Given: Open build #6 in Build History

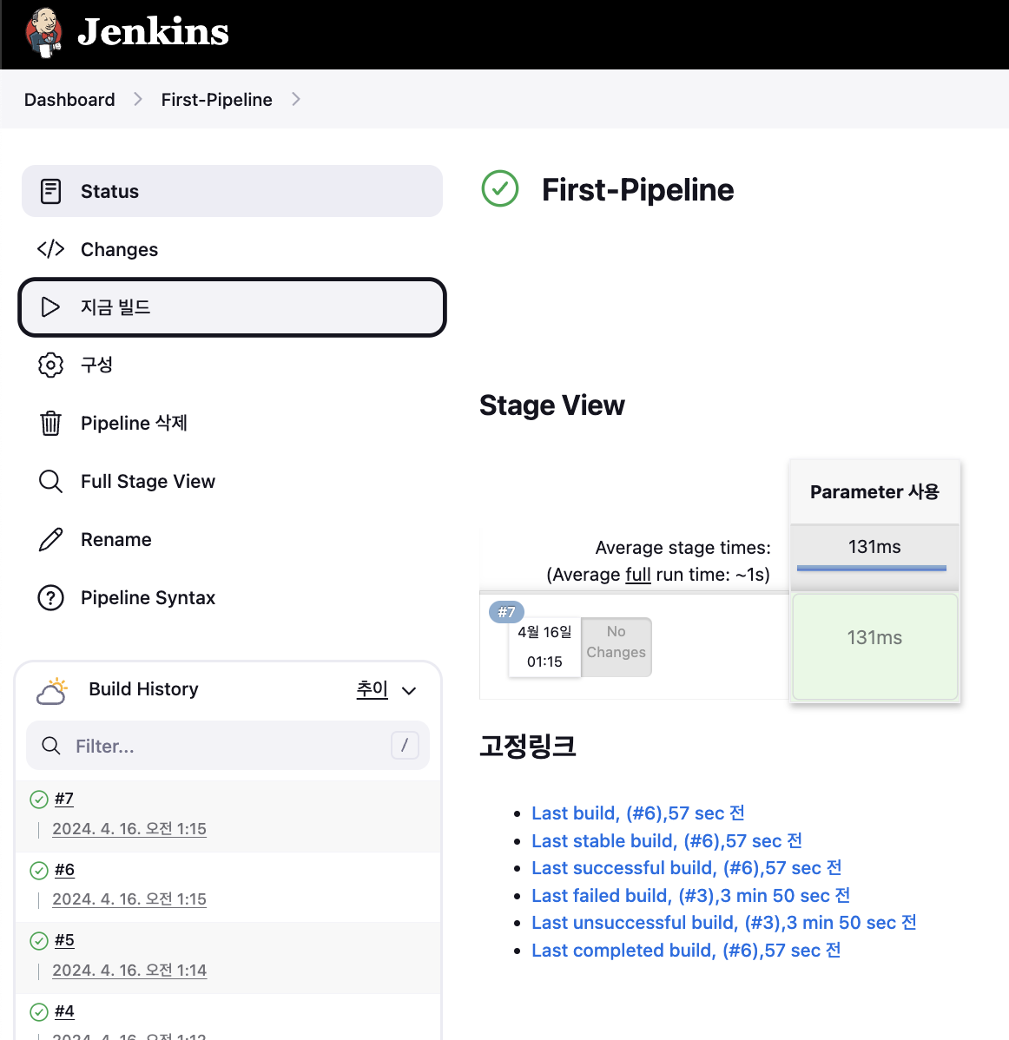Looking at the screenshot, I should (x=64, y=870).
